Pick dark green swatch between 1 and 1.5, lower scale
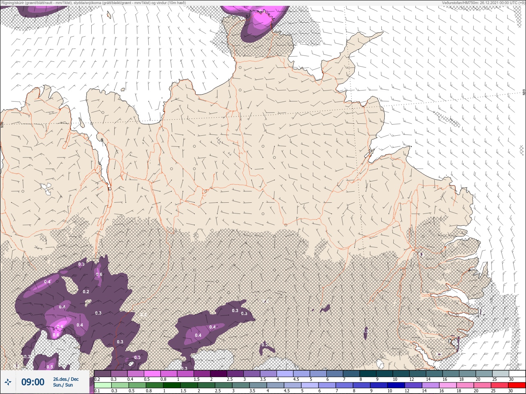Image resolution: width=526 pixels, height=394 pixels. coord(172,385)
